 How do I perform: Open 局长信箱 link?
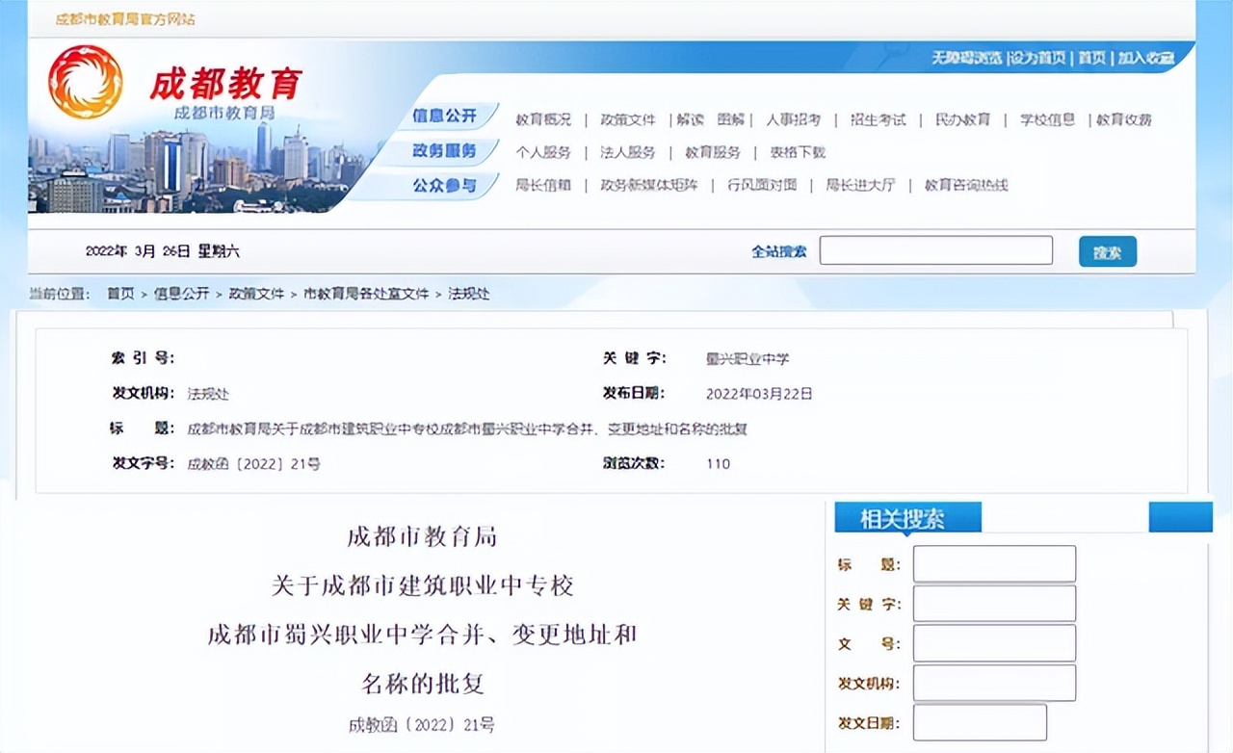pyautogui.click(x=543, y=185)
